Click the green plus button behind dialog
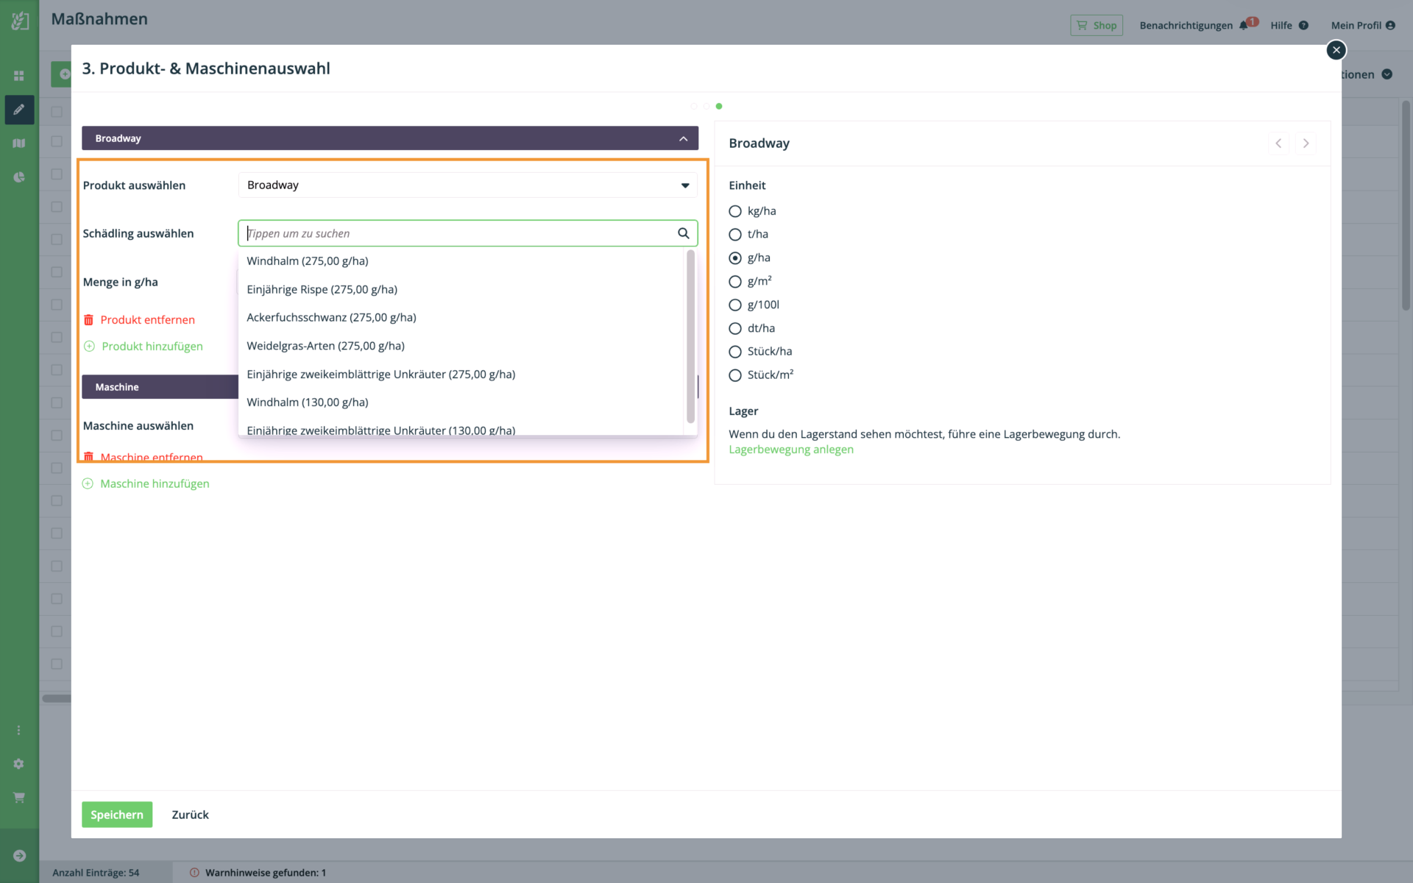This screenshot has height=883, width=1413. click(x=62, y=74)
